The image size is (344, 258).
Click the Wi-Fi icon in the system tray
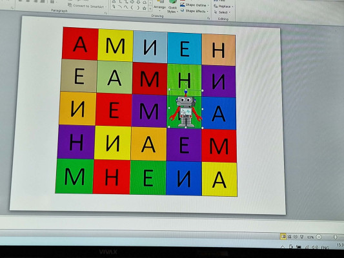308,247
